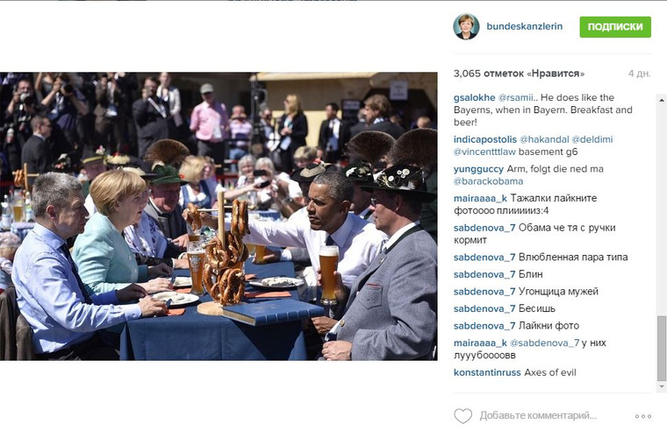Click the add comment input field

click(x=538, y=415)
